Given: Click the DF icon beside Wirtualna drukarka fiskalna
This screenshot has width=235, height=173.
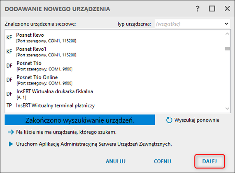Looking at the screenshot, I should coord(9,94).
